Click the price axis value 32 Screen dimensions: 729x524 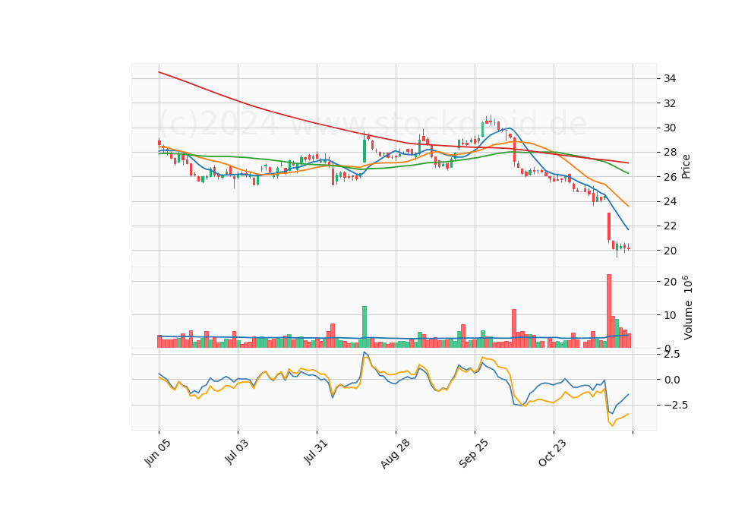pos(670,103)
